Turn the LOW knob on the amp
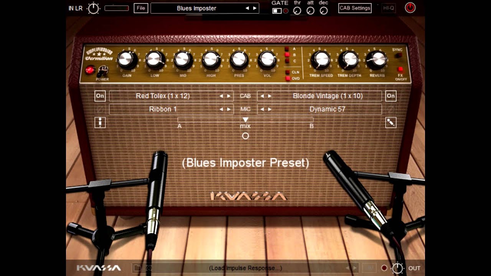Viewport: 491px width, 276px height. (x=155, y=59)
